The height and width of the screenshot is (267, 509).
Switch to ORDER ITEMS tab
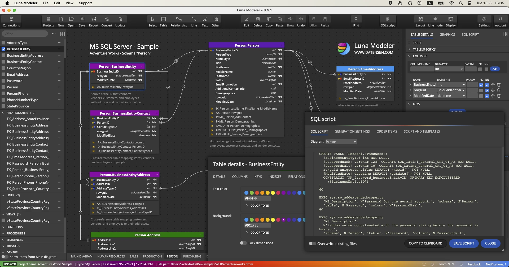[387, 132]
